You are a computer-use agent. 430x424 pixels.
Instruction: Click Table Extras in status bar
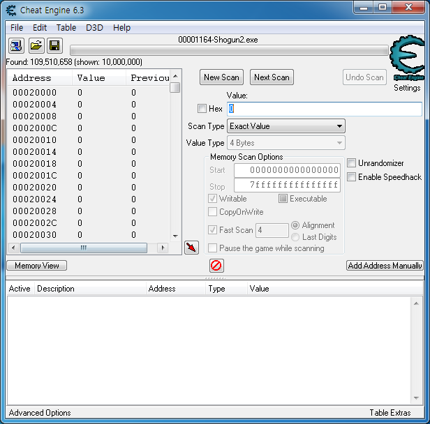(390, 413)
